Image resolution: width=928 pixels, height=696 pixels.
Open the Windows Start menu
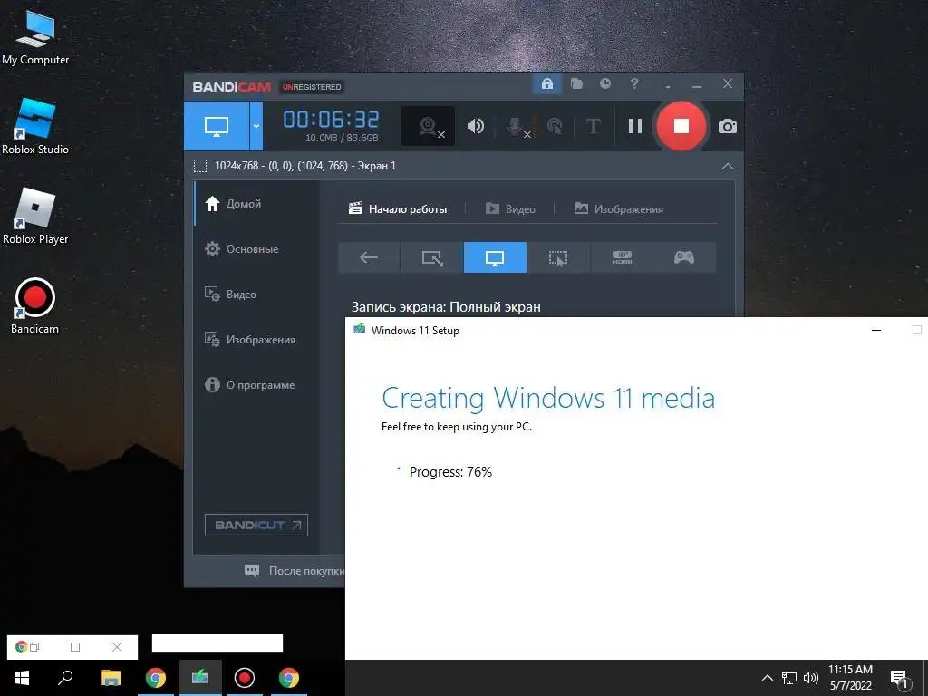point(22,678)
